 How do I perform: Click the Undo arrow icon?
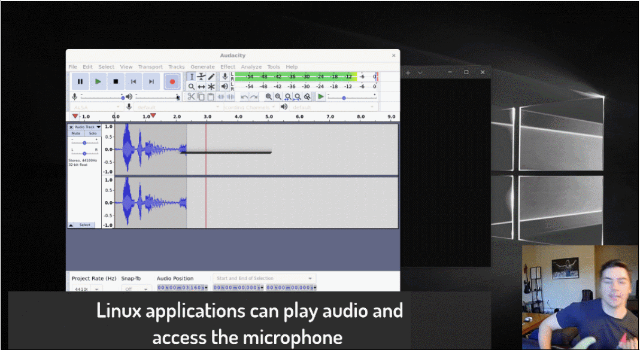coord(244,96)
